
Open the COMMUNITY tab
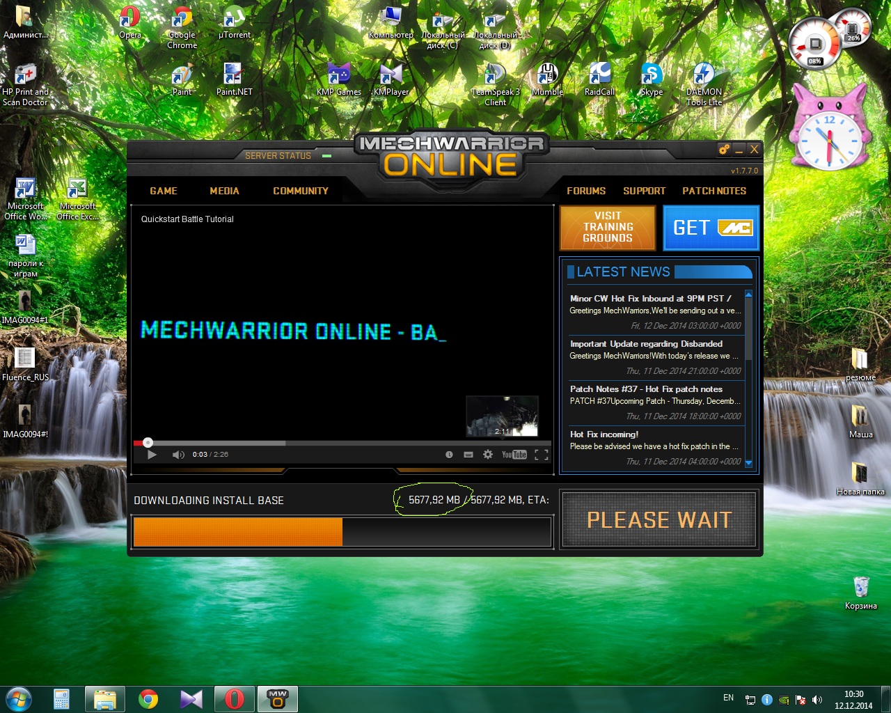[301, 191]
